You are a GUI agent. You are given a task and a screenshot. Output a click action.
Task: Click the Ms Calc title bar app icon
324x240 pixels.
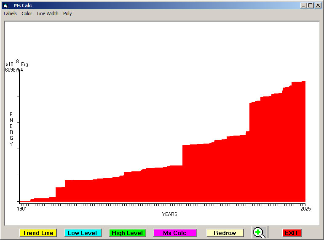[5, 5]
